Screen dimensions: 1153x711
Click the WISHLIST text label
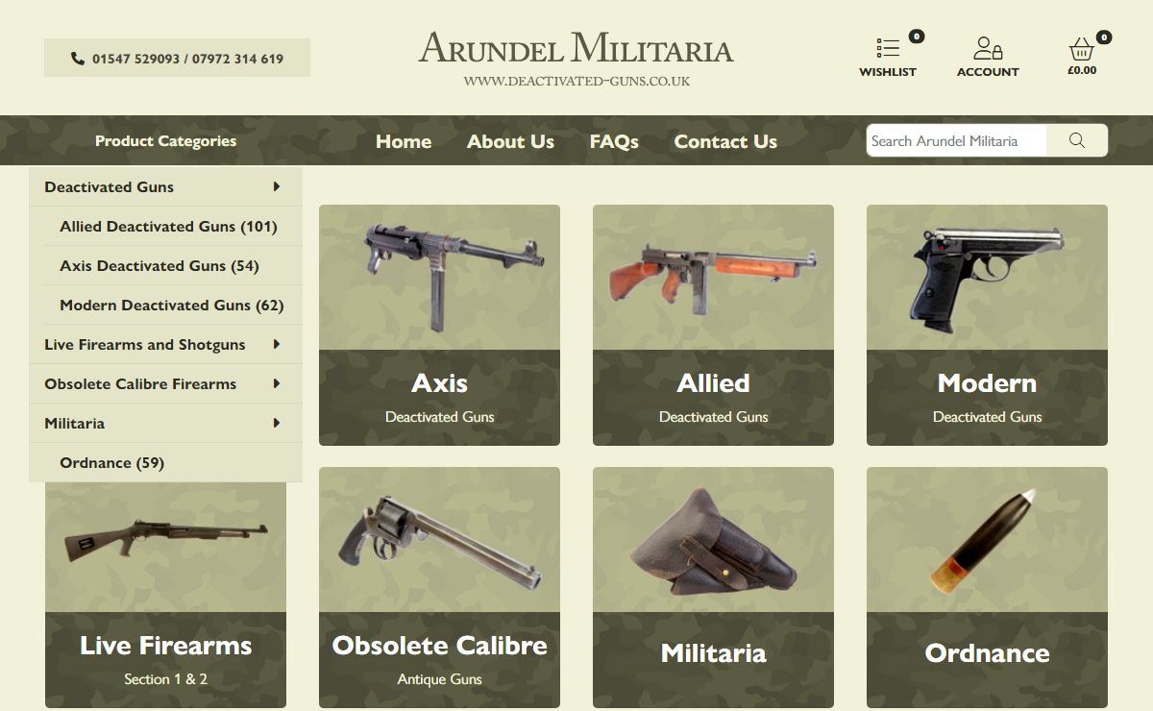pos(888,72)
